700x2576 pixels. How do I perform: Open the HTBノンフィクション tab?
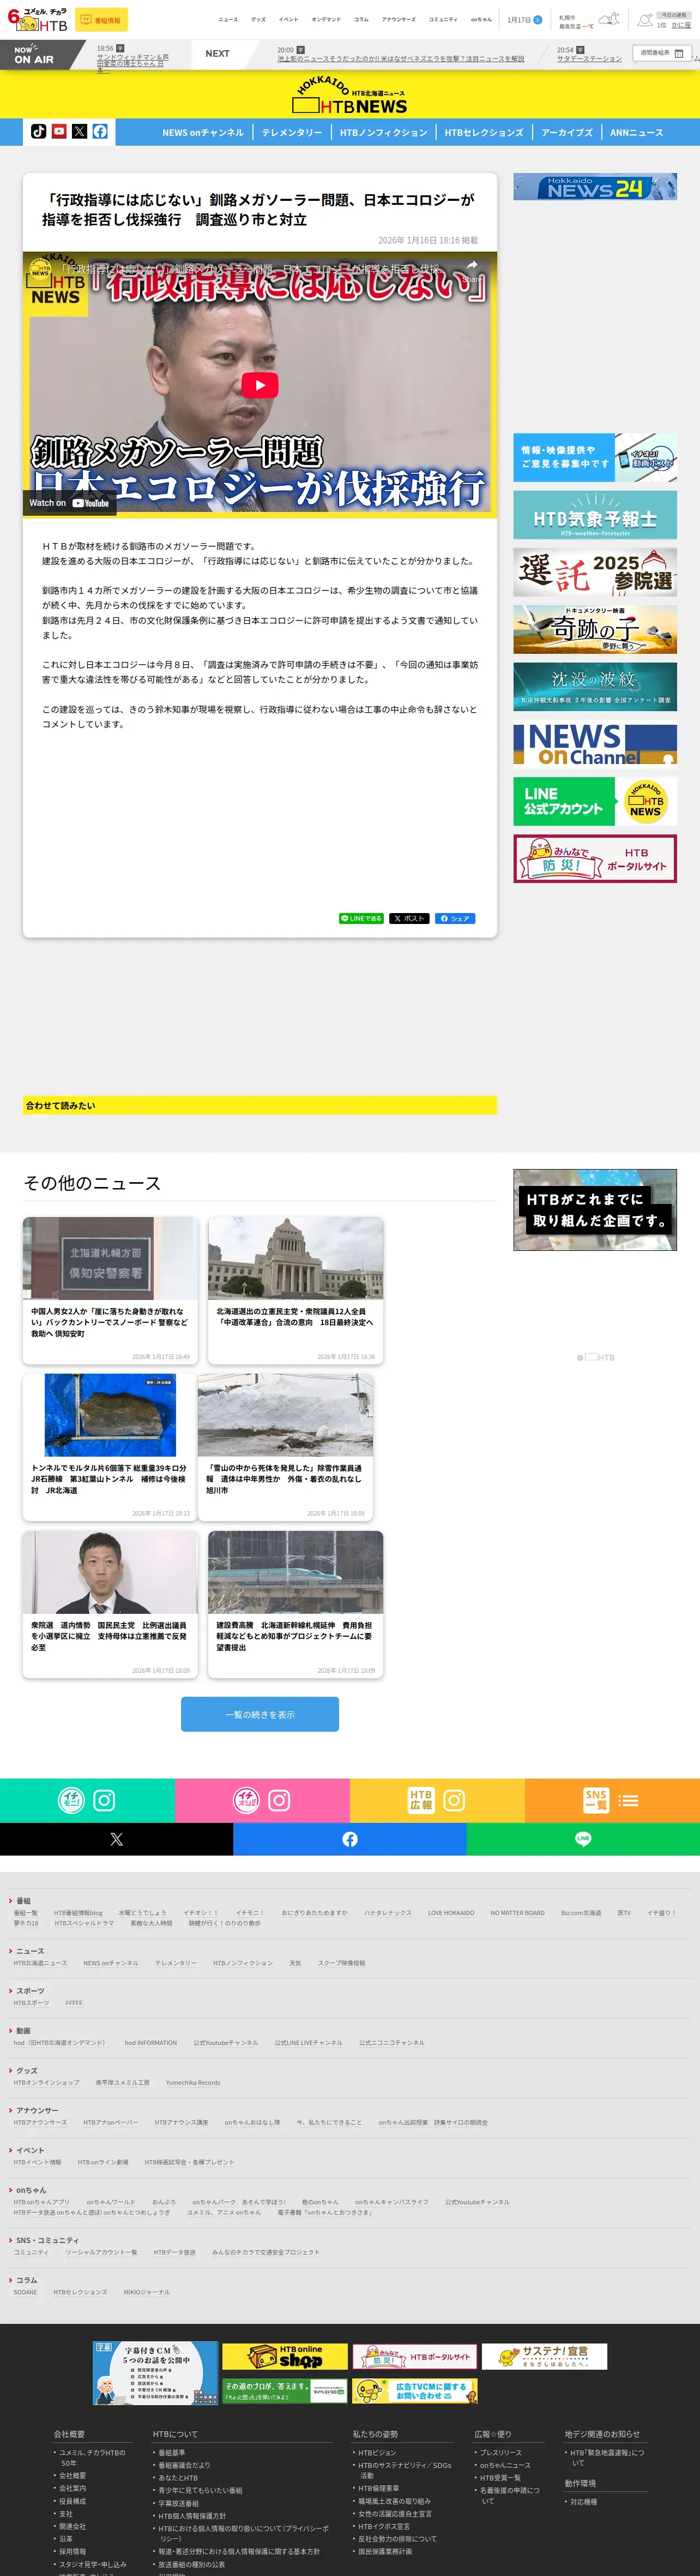(383, 132)
